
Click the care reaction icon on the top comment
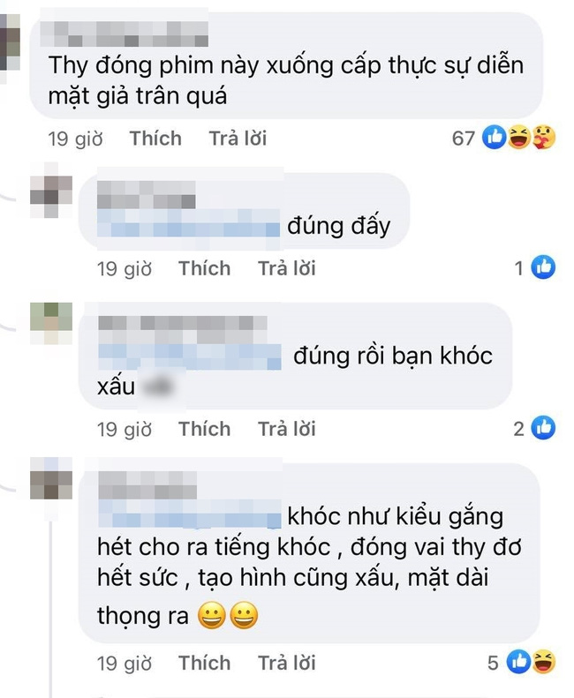click(x=544, y=137)
